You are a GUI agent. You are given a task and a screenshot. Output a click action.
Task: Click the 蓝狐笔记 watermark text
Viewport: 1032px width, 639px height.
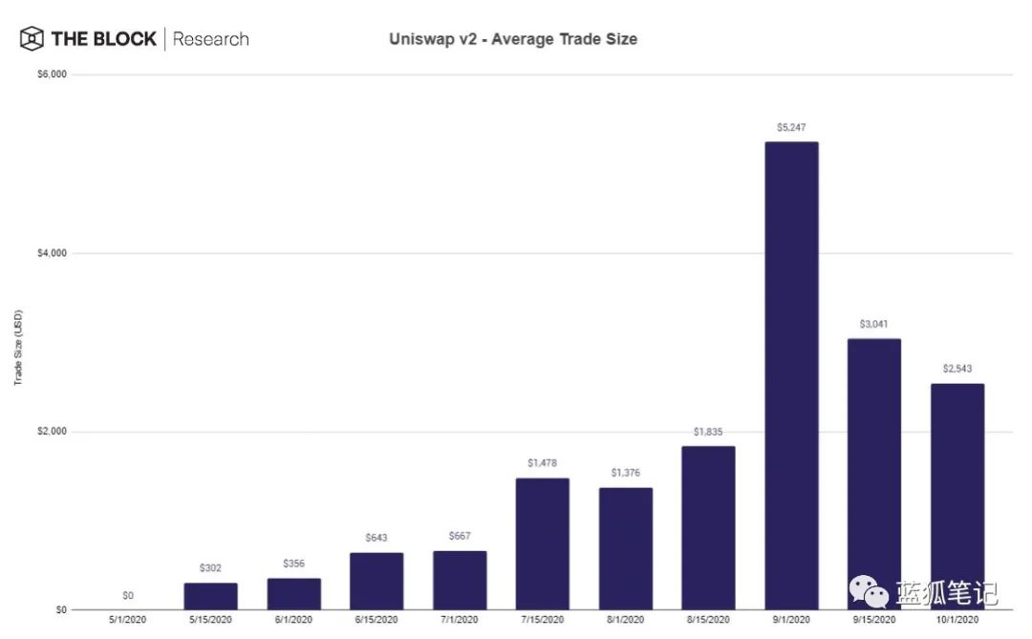(946, 592)
